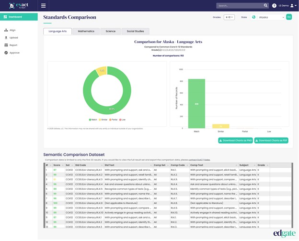299x241 pixels.
Task: Switch to the Social Studies tab
Action: 135,31
